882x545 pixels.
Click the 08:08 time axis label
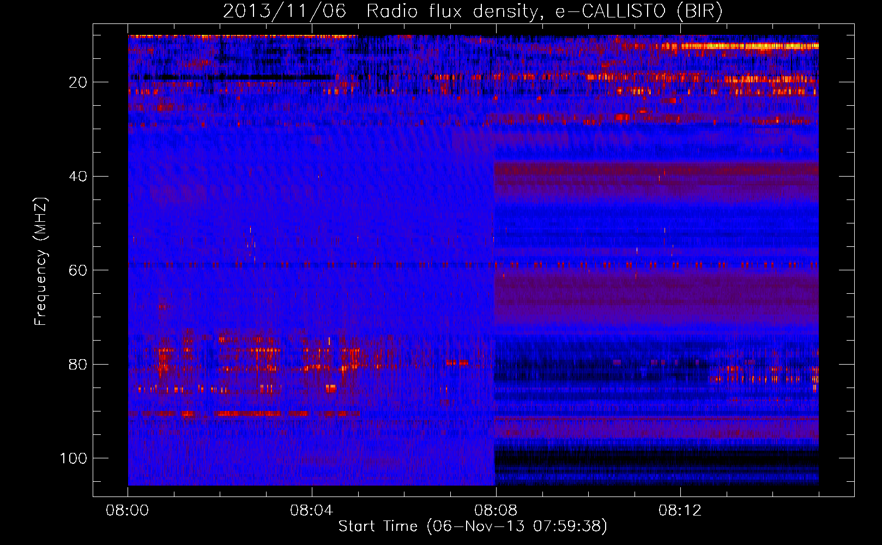(496, 511)
